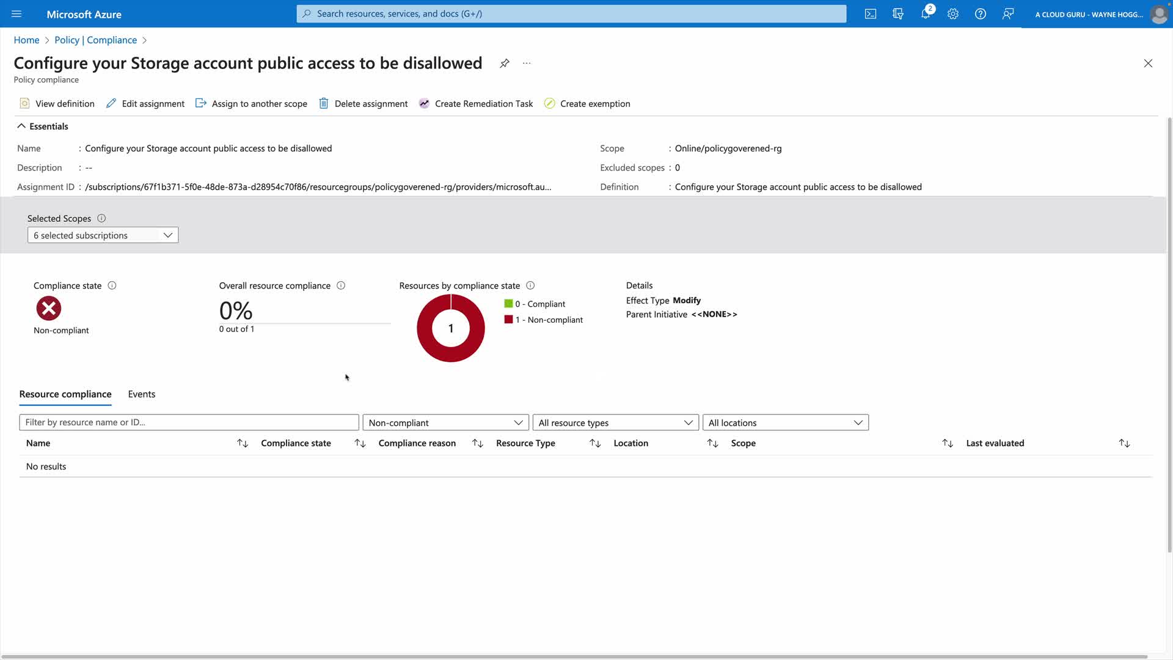
Task: Click the Filter by resource name field
Action: (189, 422)
